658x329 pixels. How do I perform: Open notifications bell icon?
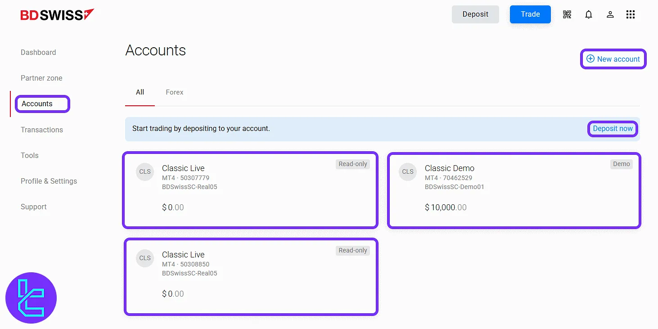click(x=589, y=14)
